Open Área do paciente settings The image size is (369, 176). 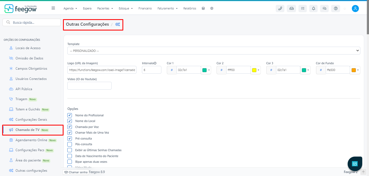point(28,160)
